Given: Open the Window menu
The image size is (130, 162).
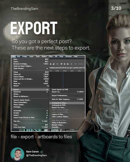Looking at the screenshot, I should 68,57.
